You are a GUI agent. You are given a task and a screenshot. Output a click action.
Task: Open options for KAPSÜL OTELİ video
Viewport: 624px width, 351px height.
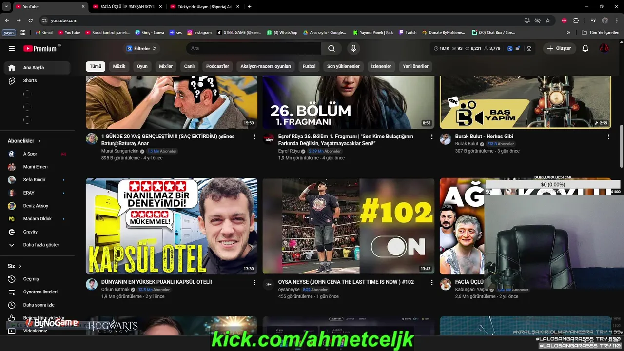pos(254,282)
